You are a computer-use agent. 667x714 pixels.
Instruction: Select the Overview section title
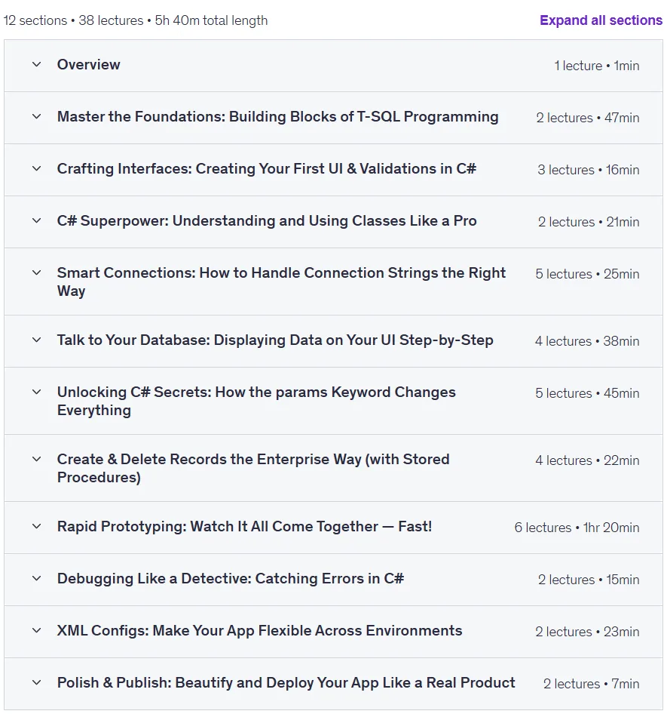(x=89, y=65)
